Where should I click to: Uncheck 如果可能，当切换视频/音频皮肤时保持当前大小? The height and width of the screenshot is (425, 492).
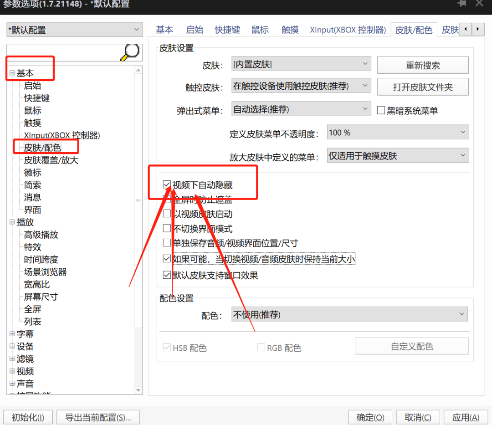pos(167,259)
